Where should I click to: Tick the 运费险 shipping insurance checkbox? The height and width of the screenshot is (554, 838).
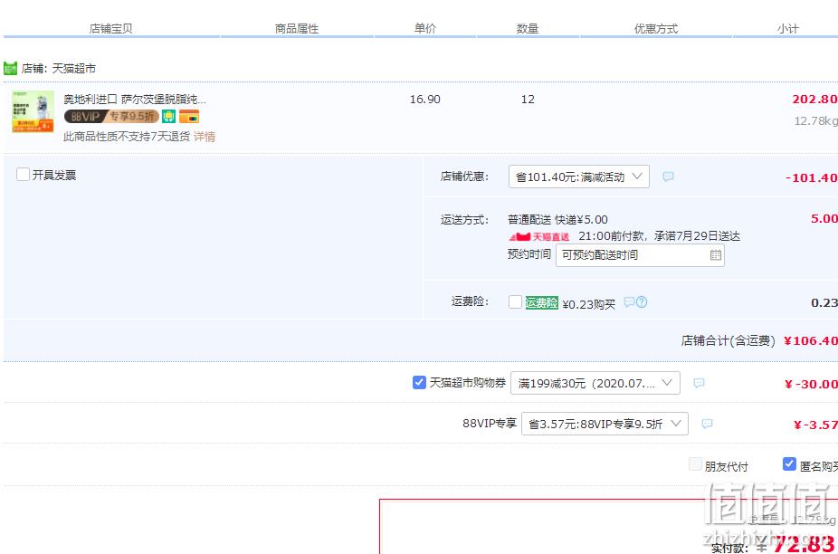pos(515,302)
